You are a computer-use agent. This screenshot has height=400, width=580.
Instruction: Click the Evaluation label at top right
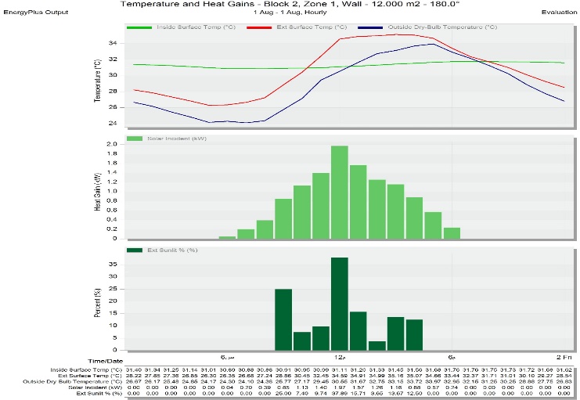(558, 13)
